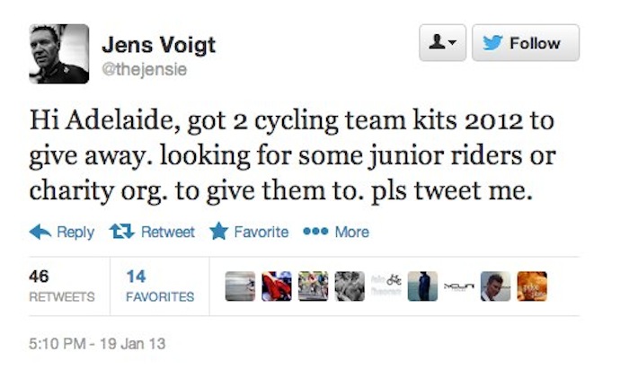Open the user actions person dropdown
This screenshot has width=629, height=378.
442,42
